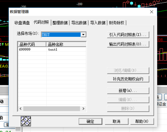This screenshot has height=132, width=167.
Task: Click 输出代码对照表(O) button
Action: click(x=128, y=44)
